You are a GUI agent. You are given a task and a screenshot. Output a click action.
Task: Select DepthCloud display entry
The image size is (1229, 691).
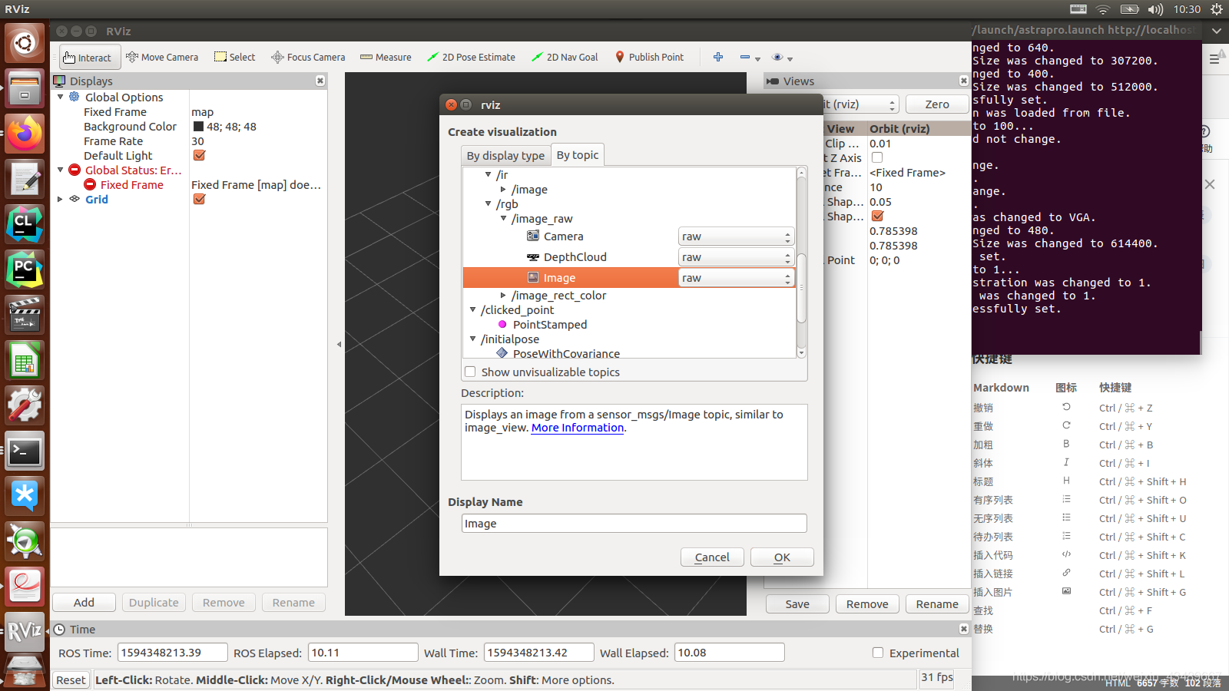pyautogui.click(x=575, y=257)
